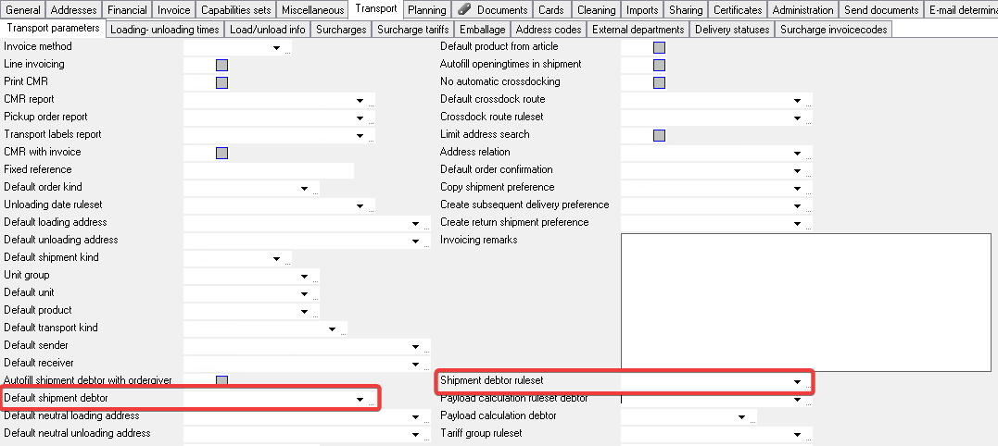Open the Cards tab
The image size is (998, 446).
click(x=551, y=10)
